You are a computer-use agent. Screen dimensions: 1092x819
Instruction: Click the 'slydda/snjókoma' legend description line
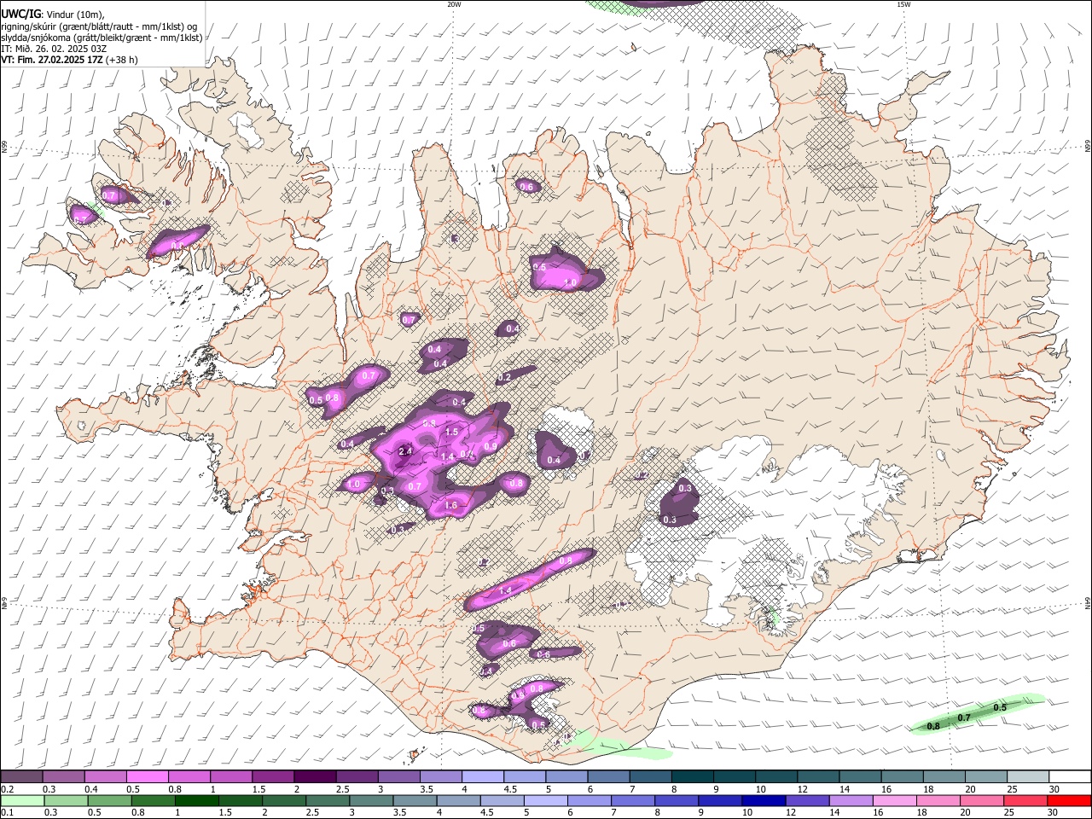(101, 38)
